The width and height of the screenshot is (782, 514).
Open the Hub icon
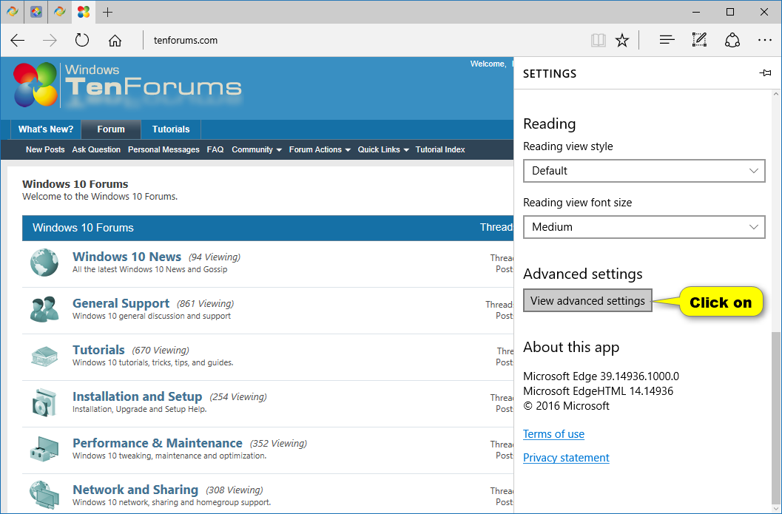[x=667, y=40]
